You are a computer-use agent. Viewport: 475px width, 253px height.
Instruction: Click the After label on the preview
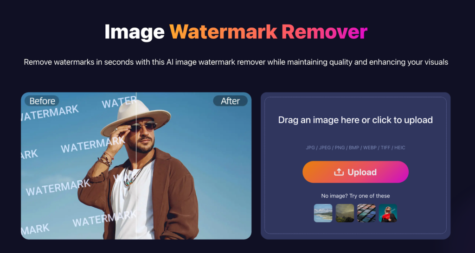pyautogui.click(x=230, y=101)
